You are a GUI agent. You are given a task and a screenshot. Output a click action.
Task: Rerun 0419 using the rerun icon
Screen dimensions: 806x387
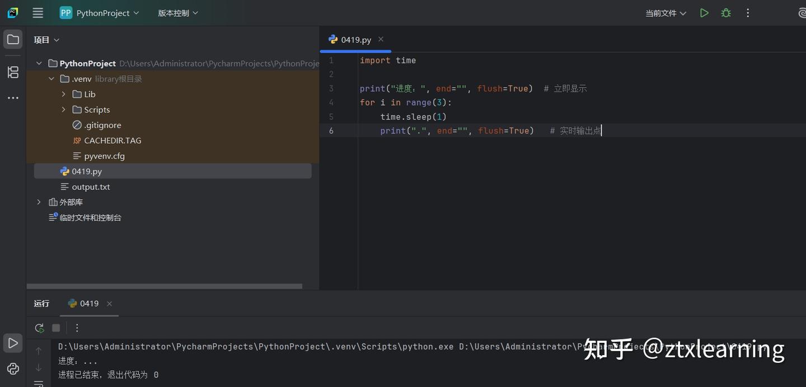[x=39, y=328]
